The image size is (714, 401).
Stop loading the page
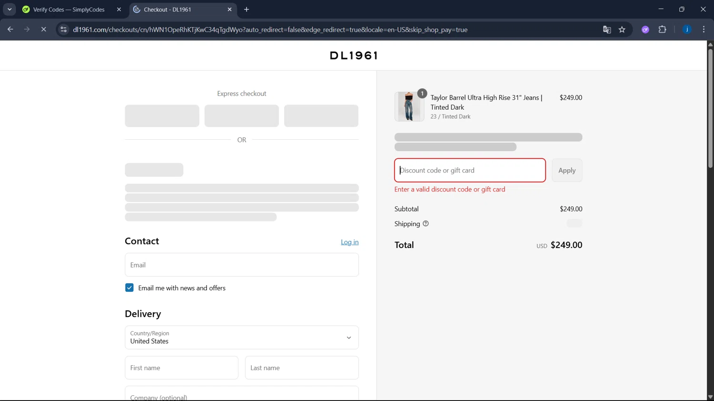(43, 29)
